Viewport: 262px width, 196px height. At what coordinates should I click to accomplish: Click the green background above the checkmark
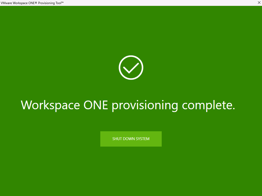[131, 31]
